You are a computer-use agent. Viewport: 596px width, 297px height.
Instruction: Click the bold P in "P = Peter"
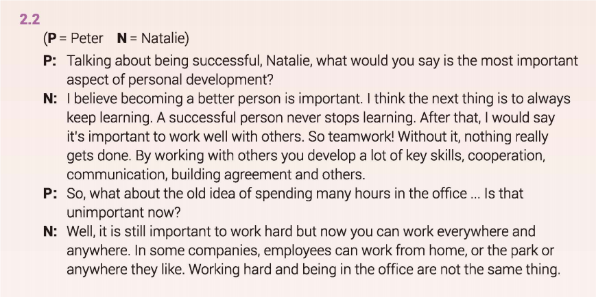pos(50,38)
